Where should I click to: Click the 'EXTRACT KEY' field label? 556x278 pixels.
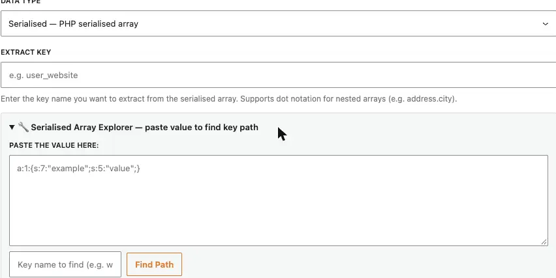[26, 52]
